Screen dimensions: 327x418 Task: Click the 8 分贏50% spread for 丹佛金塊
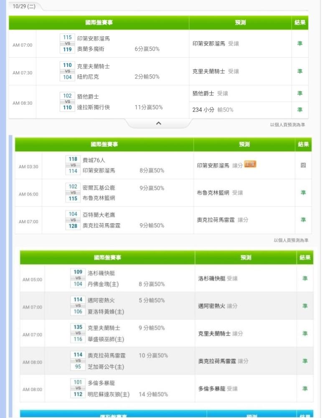click(152, 284)
